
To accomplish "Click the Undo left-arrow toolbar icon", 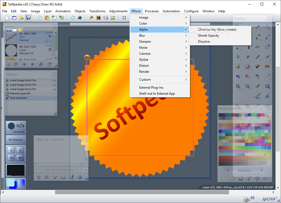I will click(73, 18).
